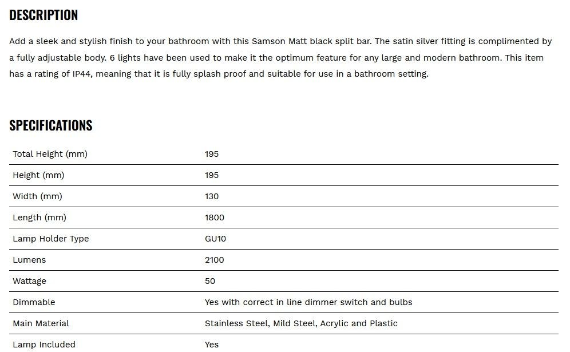Select the Total Height value 195
The width and height of the screenshot is (570, 352).
[212, 154]
